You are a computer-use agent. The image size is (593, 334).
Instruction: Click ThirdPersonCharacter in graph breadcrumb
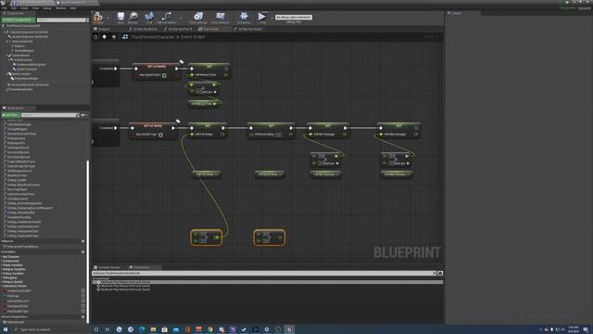click(153, 37)
